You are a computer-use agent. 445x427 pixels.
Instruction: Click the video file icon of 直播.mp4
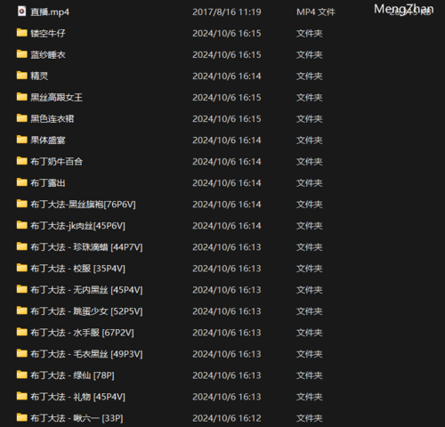(x=21, y=12)
